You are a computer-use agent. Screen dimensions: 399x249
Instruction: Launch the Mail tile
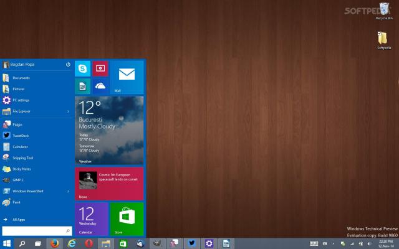[127, 77]
